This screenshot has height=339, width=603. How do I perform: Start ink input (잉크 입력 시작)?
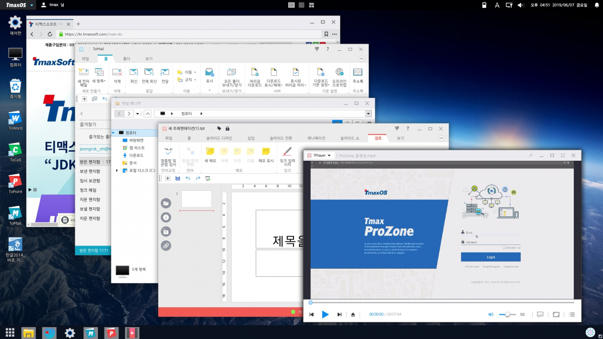(x=287, y=155)
